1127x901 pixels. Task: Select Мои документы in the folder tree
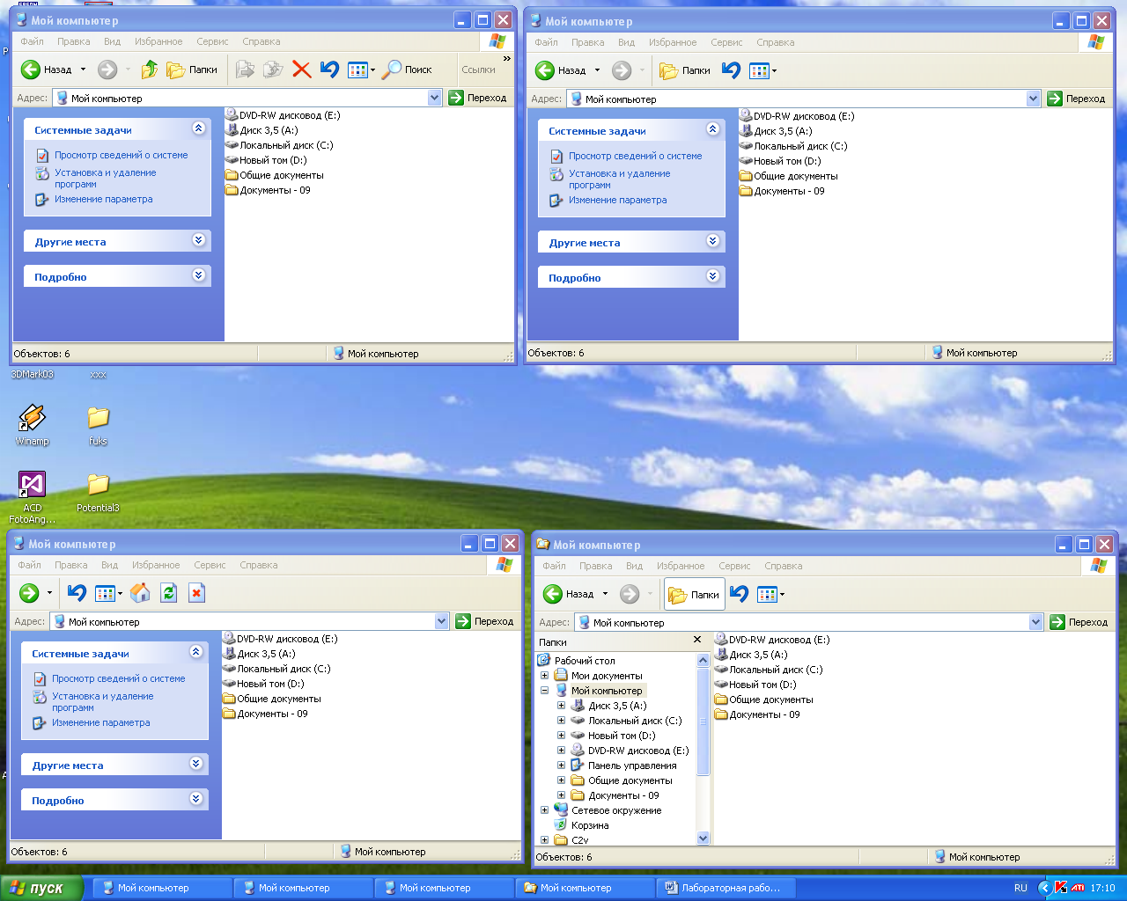(x=607, y=676)
